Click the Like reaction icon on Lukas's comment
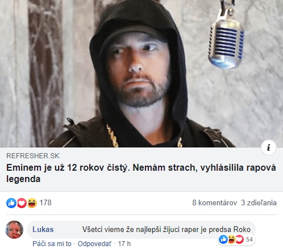Viewport: 283px width, 249px height. 223,239
